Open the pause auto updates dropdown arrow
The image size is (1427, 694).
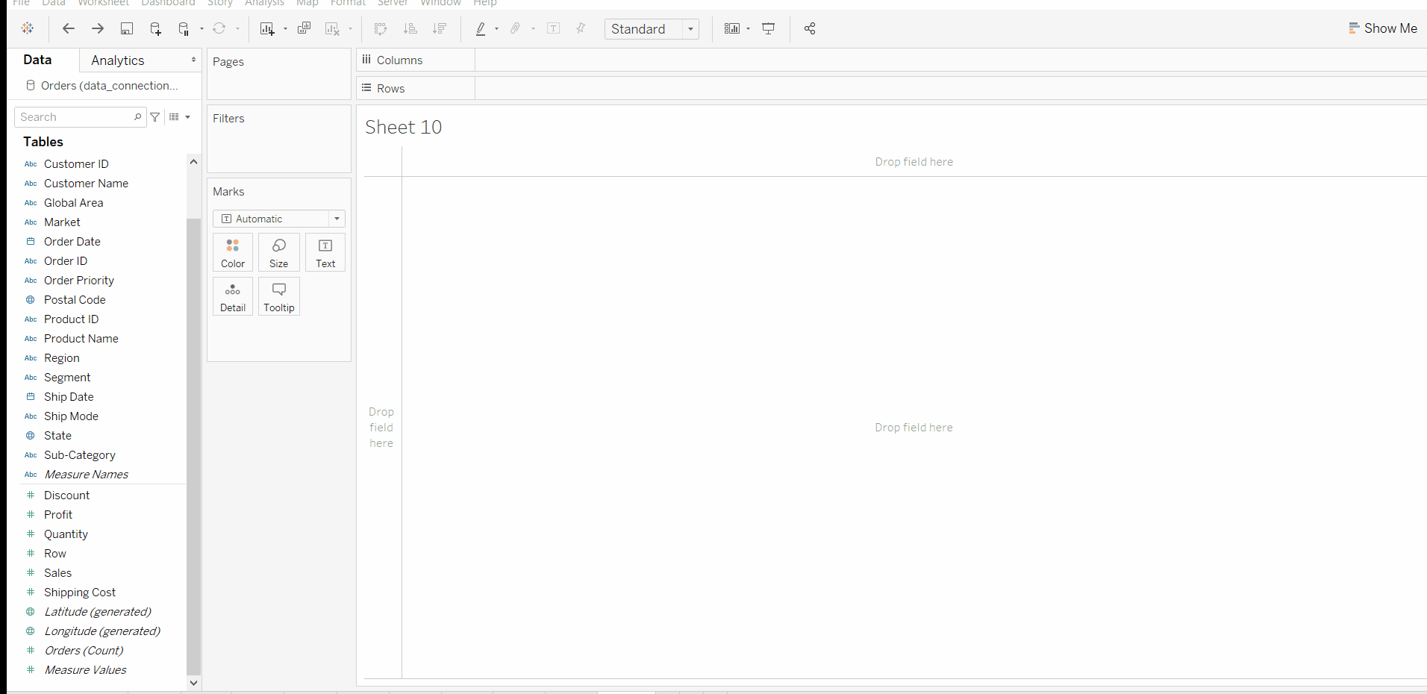coord(202,29)
